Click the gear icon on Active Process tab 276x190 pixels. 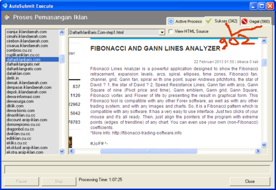(x=171, y=22)
